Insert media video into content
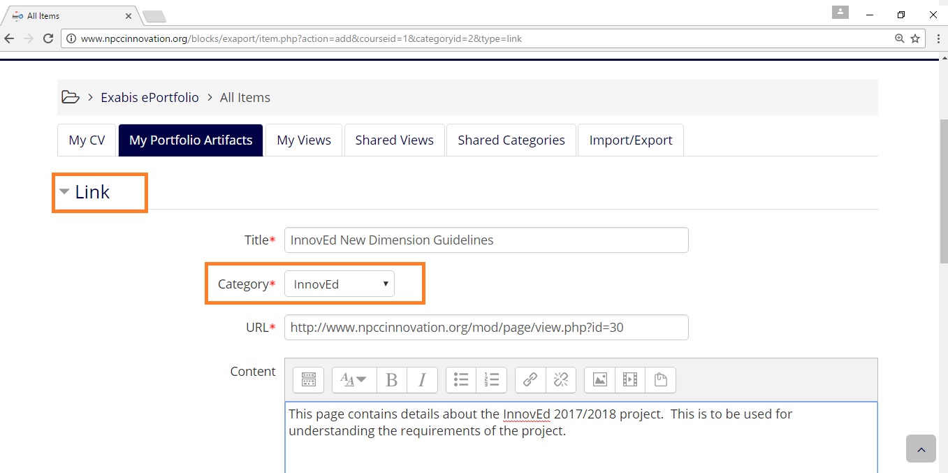Image resolution: width=948 pixels, height=473 pixels. click(630, 379)
